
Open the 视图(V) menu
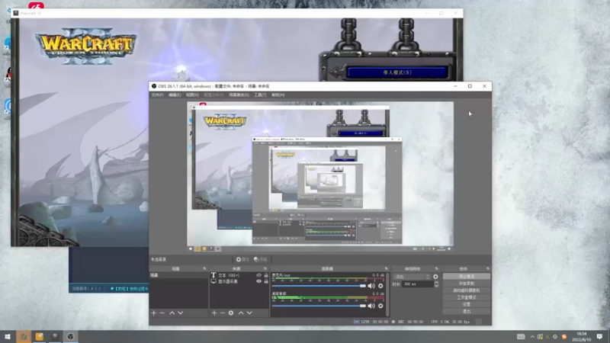(x=192, y=95)
